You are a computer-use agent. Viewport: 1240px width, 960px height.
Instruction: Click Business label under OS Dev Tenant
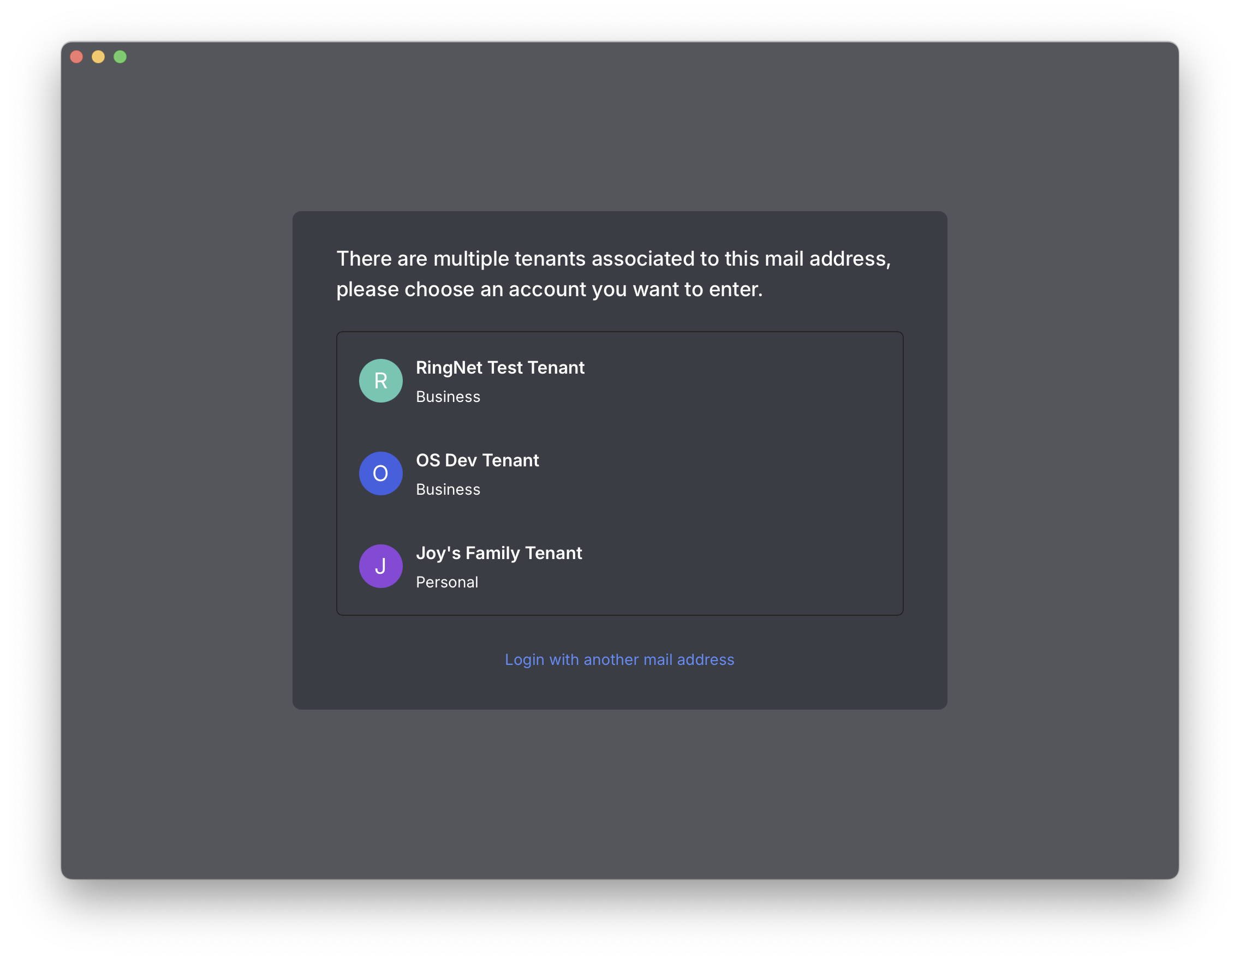pos(448,489)
